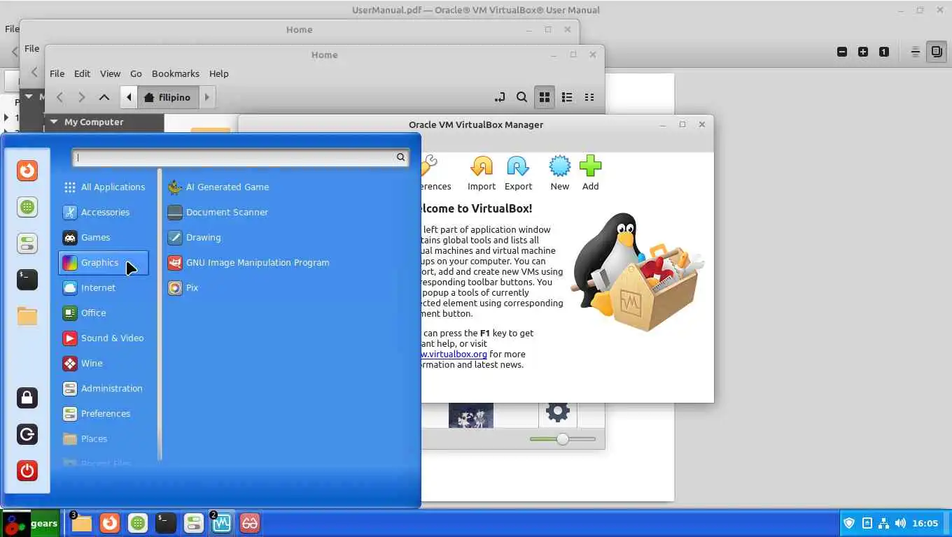Open the Administration category
Image resolution: width=952 pixels, height=537 pixels.
tap(104, 388)
